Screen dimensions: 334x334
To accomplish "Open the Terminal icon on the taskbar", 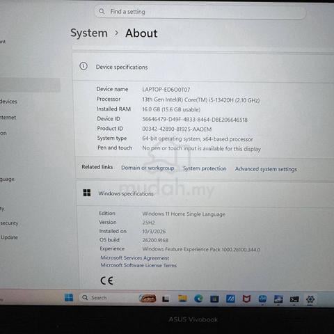I will 294,299.
